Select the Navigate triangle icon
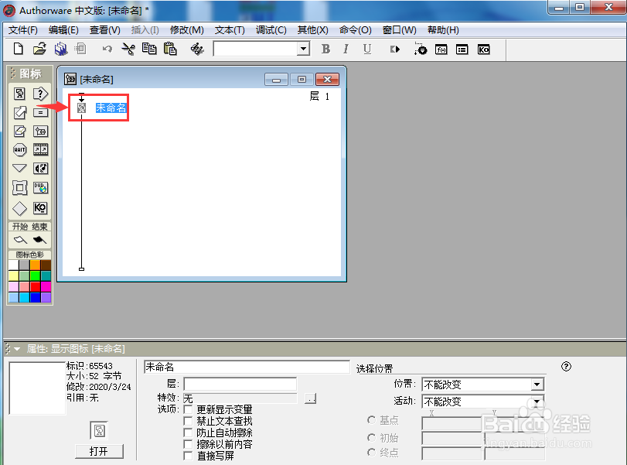The height and width of the screenshot is (465, 627). click(19, 168)
